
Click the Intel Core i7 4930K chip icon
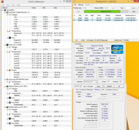7,45
